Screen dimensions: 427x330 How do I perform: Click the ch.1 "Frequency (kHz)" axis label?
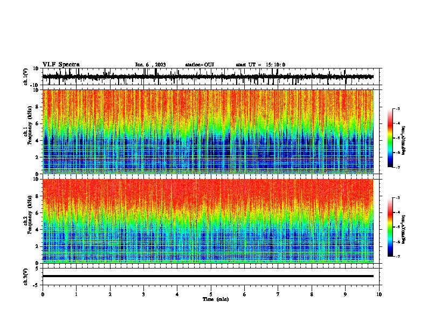[30, 125]
